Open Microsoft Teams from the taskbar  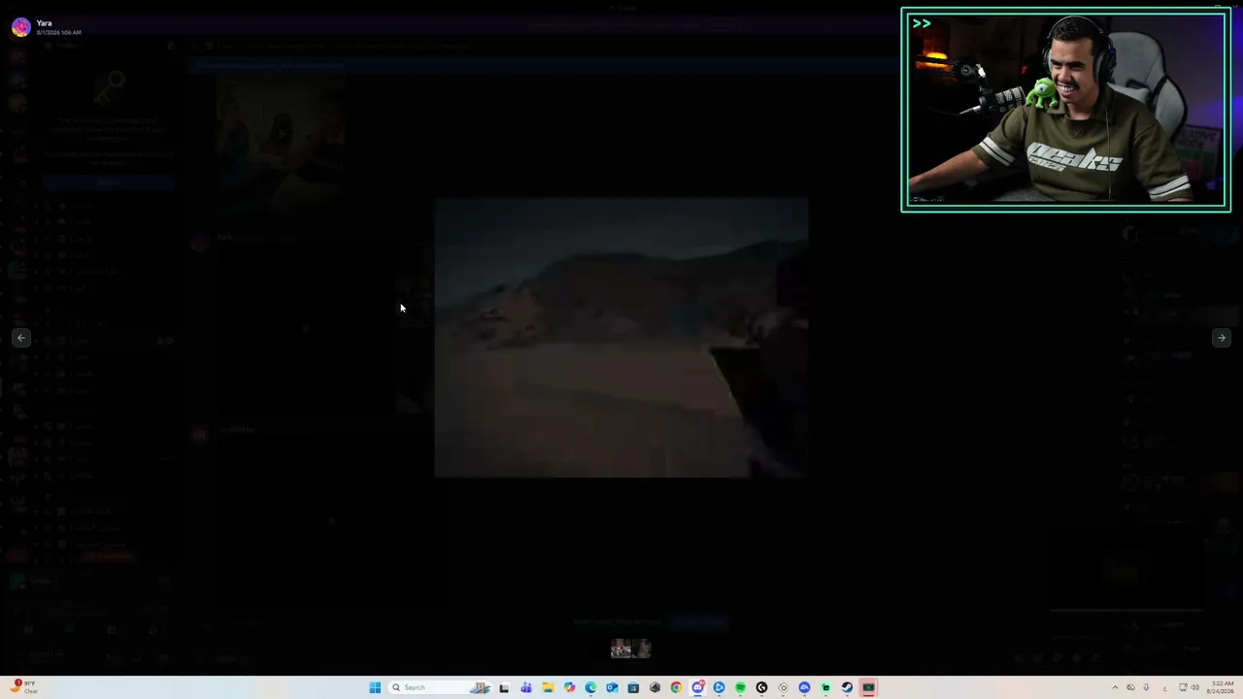(526, 688)
